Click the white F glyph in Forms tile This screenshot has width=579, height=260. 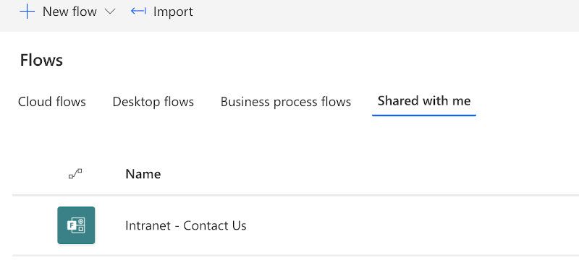coord(71,225)
